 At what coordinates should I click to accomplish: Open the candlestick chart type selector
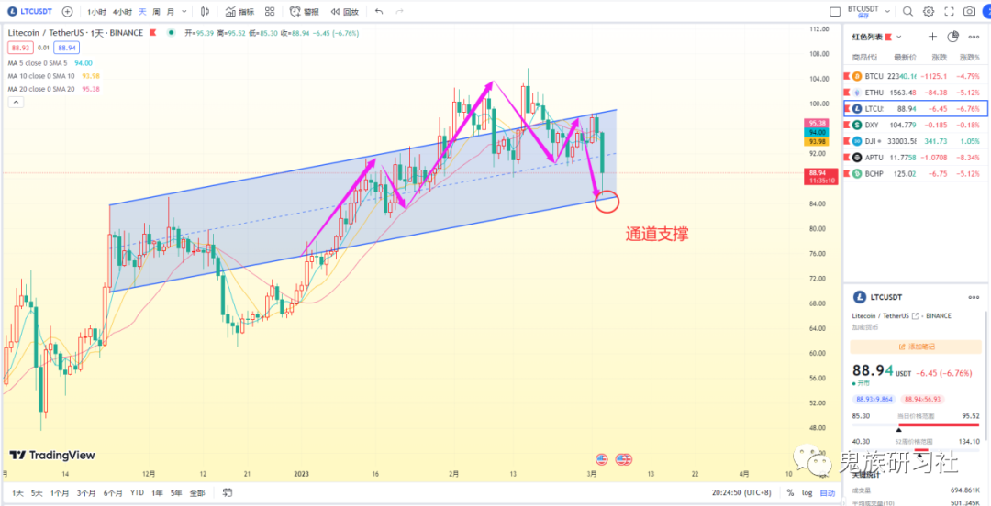tap(204, 11)
